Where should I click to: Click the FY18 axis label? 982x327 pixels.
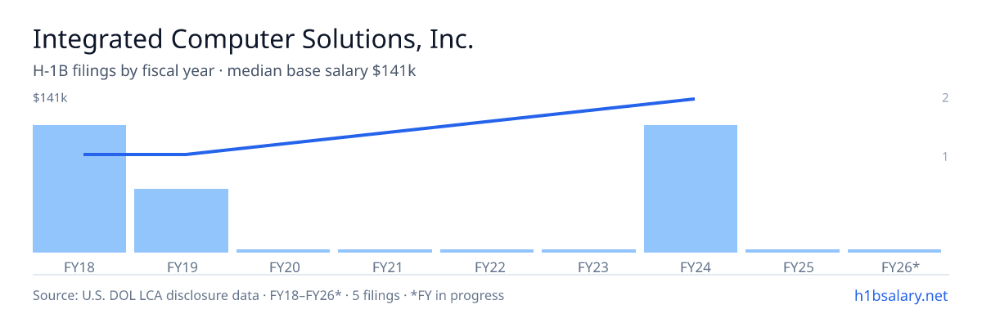79,267
